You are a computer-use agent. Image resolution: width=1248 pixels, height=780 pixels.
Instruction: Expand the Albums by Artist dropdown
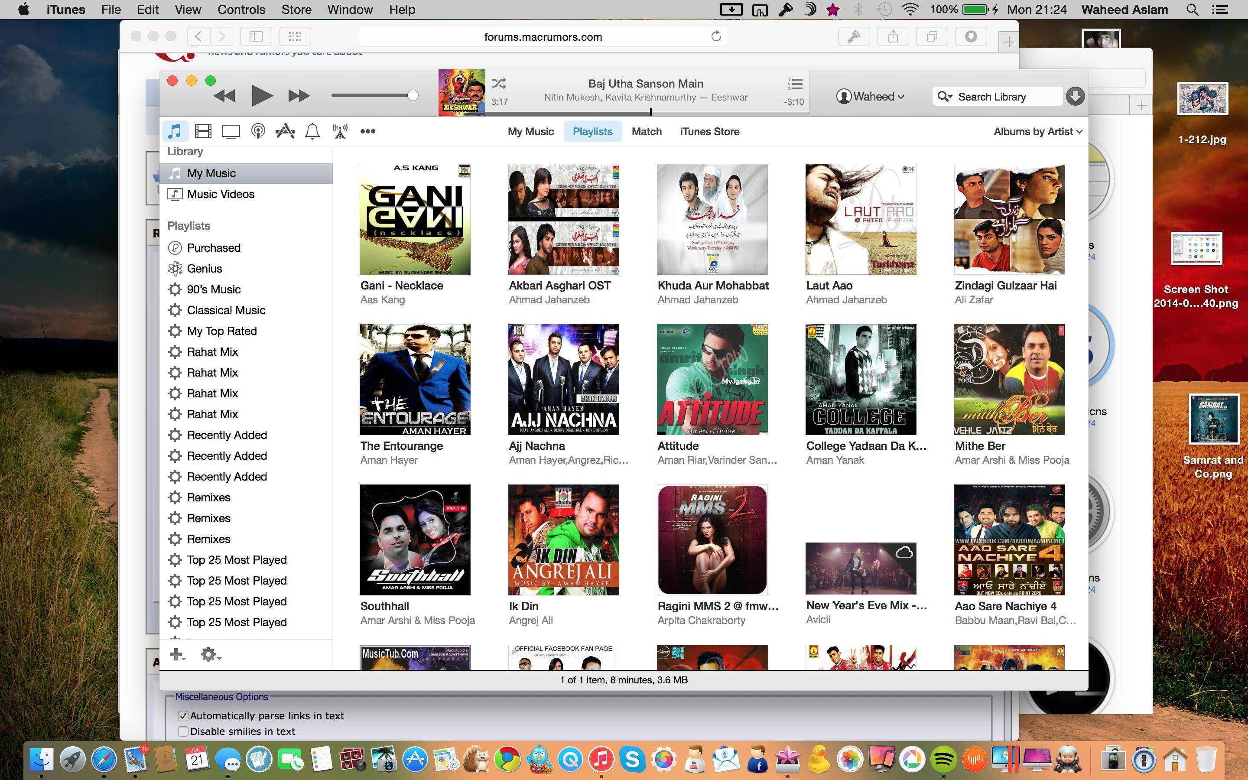pyautogui.click(x=1037, y=132)
